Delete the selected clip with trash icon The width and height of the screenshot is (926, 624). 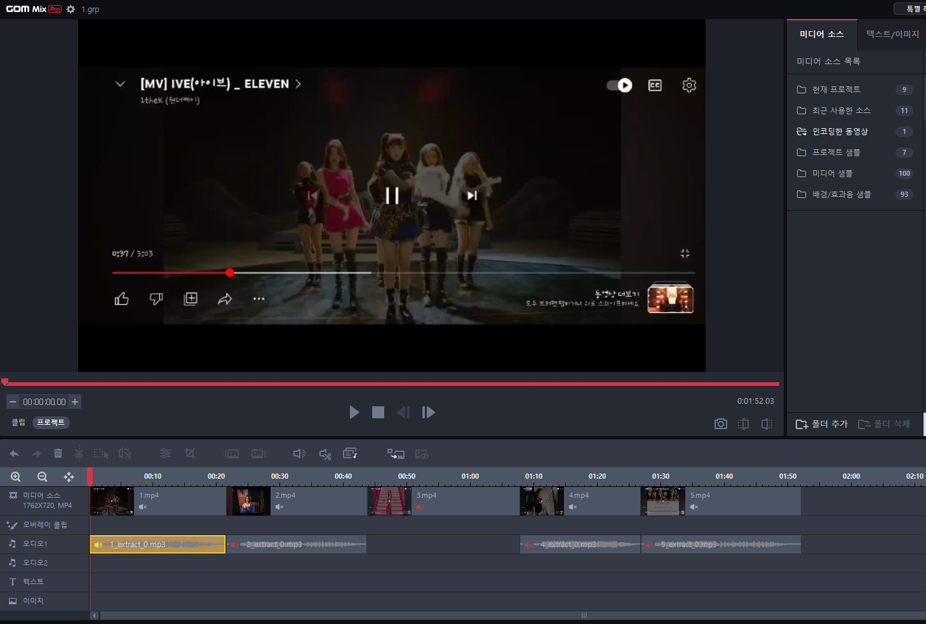58,453
